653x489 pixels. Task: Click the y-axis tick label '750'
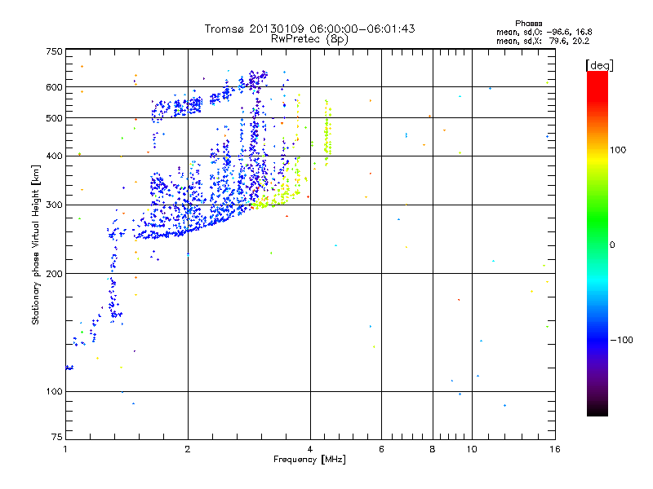(x=55, y=51)
